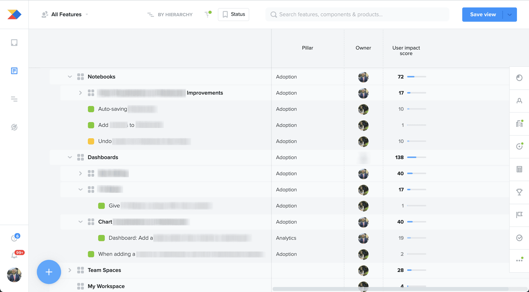The width and height of the screenshot is (529, 292).
Task: Switch the By Hierarchy sorting option
Action: pos(170,14)
